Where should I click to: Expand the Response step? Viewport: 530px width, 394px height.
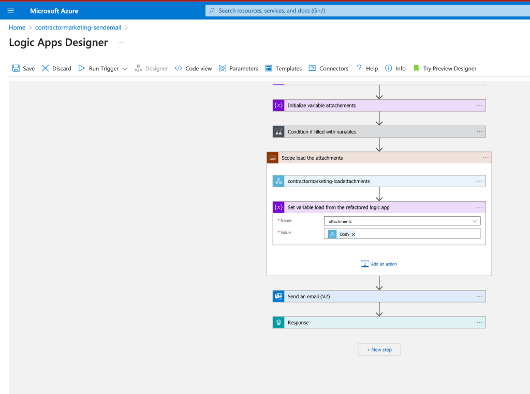[379, 323]
